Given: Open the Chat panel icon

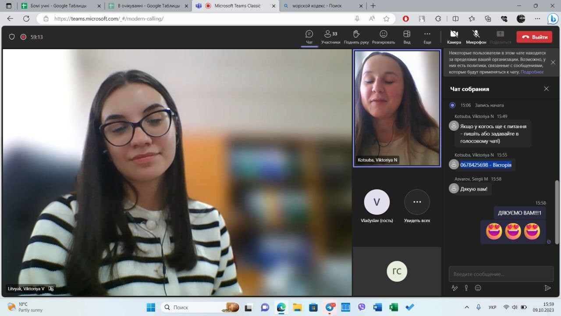Looking at the screenshot, I should point(309,37).
